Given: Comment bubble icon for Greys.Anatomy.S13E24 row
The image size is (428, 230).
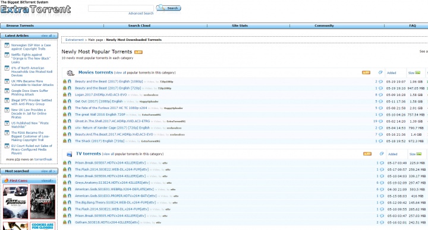Looking at the screenshot, I should click(x=382, y=183).
